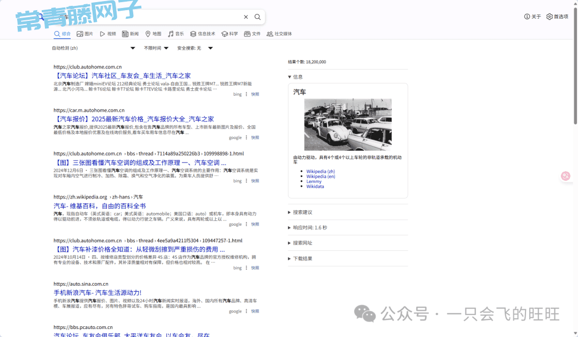Open the options menu beside 汽车补漆 result
Viewport: 578px width, 337px height.
246,268
